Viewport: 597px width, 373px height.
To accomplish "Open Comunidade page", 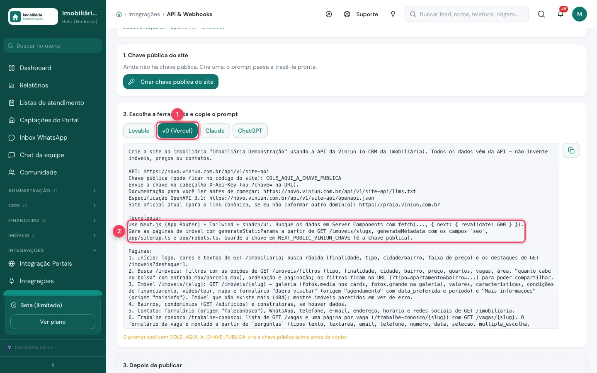I will click(x=53, y=172).
